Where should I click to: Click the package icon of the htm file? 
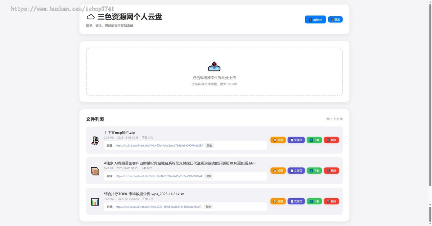(95, 170)
